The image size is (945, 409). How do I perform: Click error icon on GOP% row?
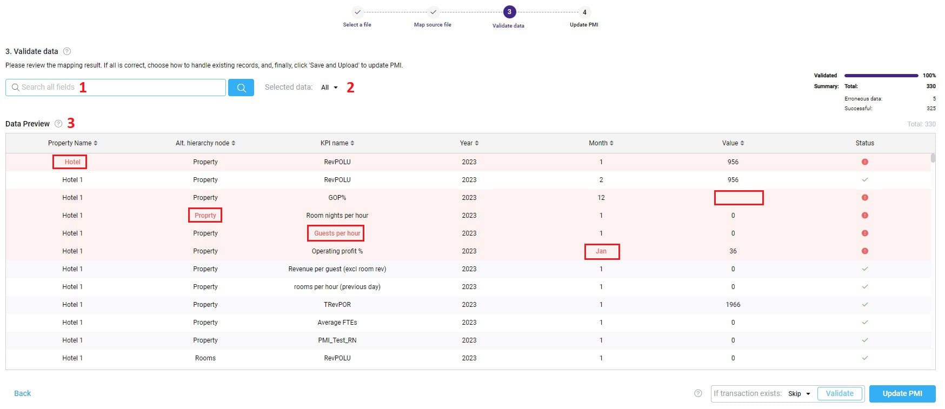(864, 198)
